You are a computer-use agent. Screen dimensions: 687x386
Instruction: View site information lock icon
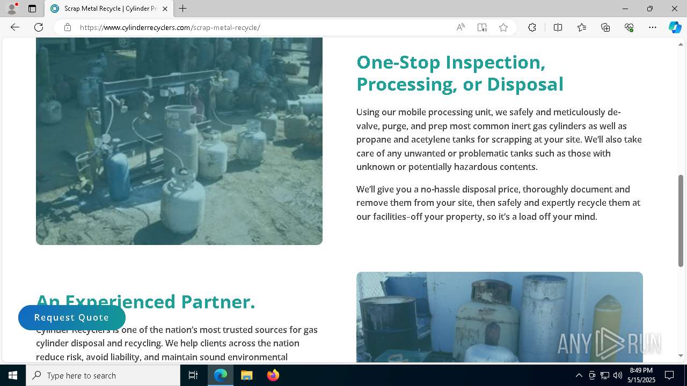pyautogui.click(x=68, y=27)
